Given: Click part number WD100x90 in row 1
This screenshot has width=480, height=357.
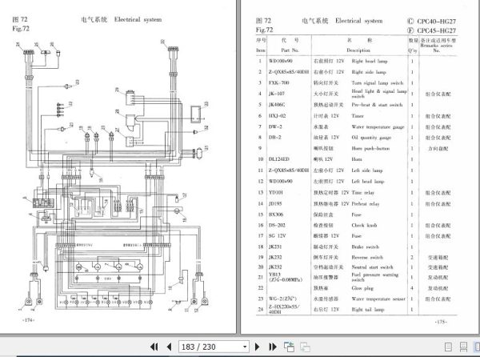Looking at the screenshot, I should 281,61.
